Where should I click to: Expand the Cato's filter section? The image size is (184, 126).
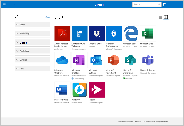[32, 42]
